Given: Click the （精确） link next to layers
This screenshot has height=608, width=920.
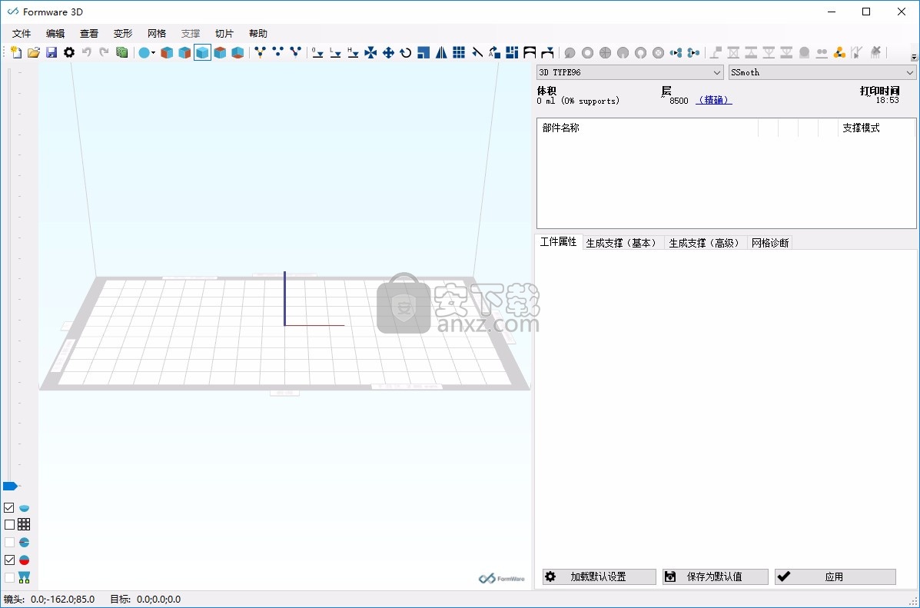Looking at the screenshot, I should point(714,101).
